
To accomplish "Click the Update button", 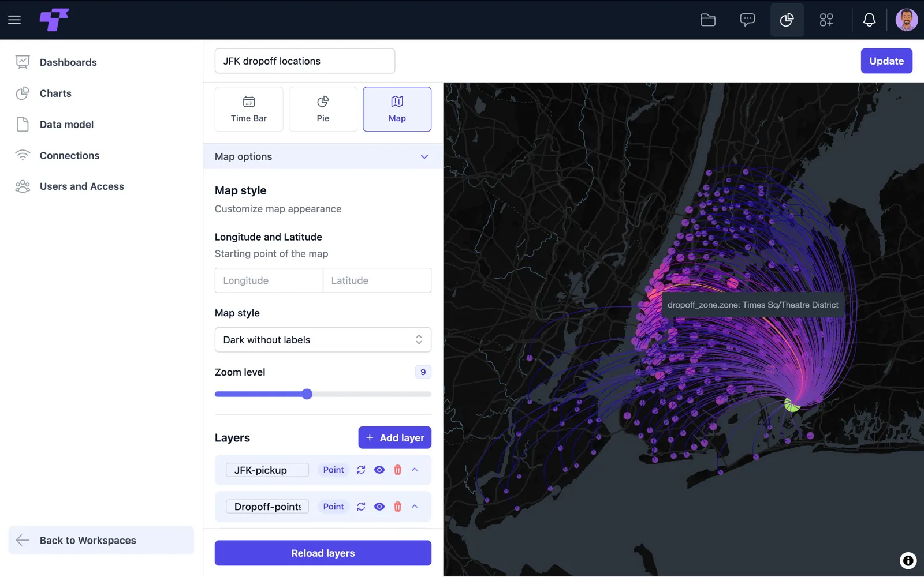I will [886, 61].
